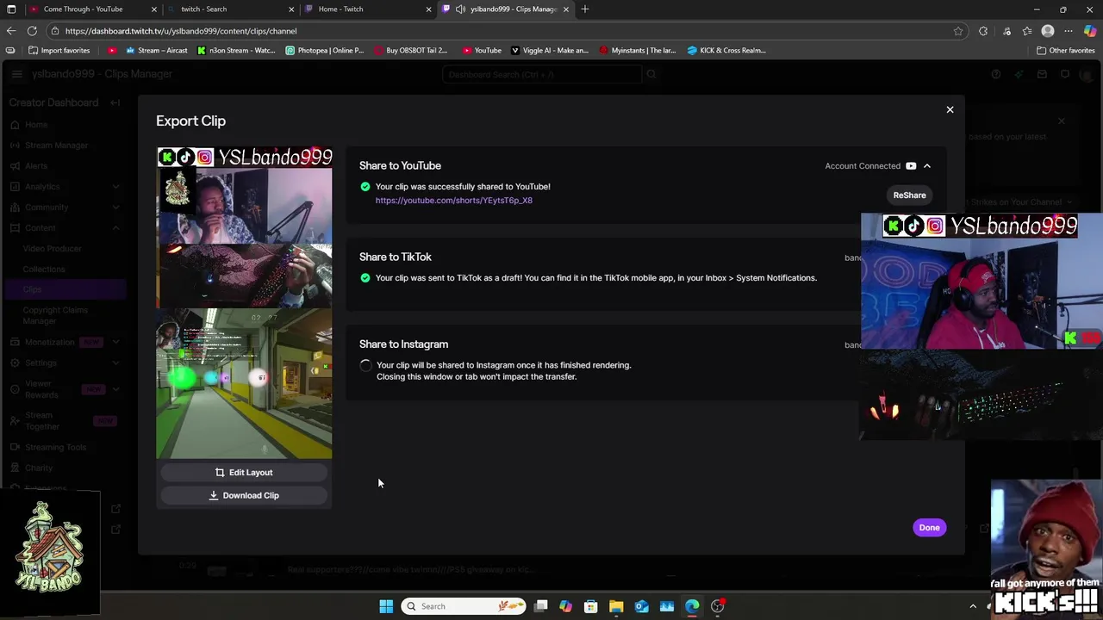Add this page to favorites star
The width and height of the screenshot is (1103, 620).
(957, 31)
